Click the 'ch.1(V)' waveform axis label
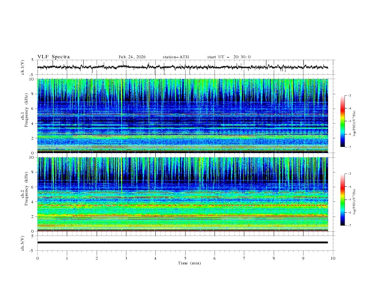Image resolution: width=375 pixels, height=290 pixels. [23, 67]
